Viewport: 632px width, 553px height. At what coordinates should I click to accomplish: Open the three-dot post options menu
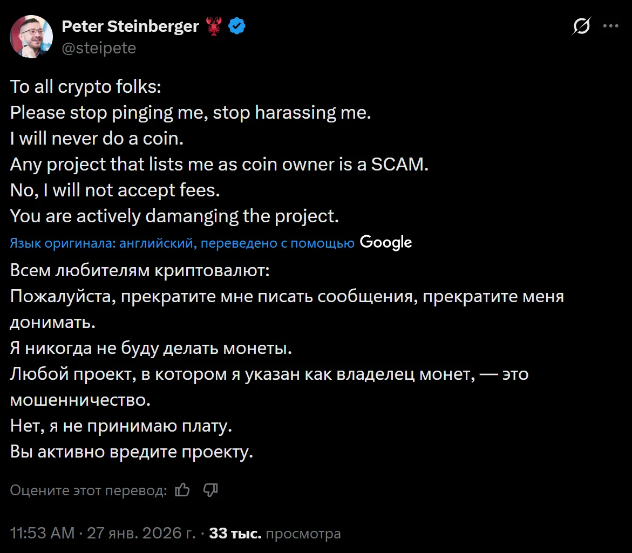pyautogui.click(x=611, y=25)
